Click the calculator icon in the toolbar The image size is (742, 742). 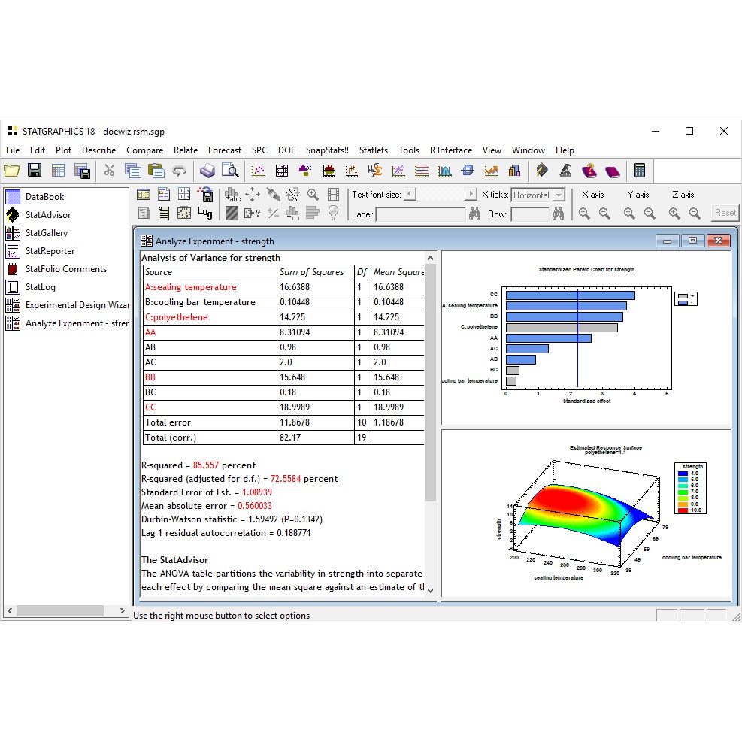pyautogui.click(x=640, y=171)
